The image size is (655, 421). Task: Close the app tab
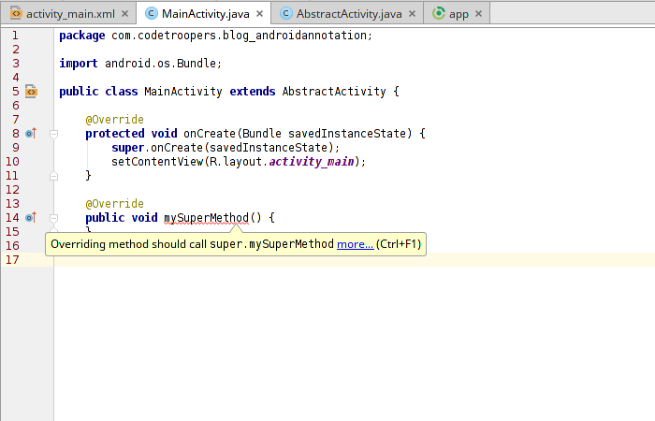(479, 14)
